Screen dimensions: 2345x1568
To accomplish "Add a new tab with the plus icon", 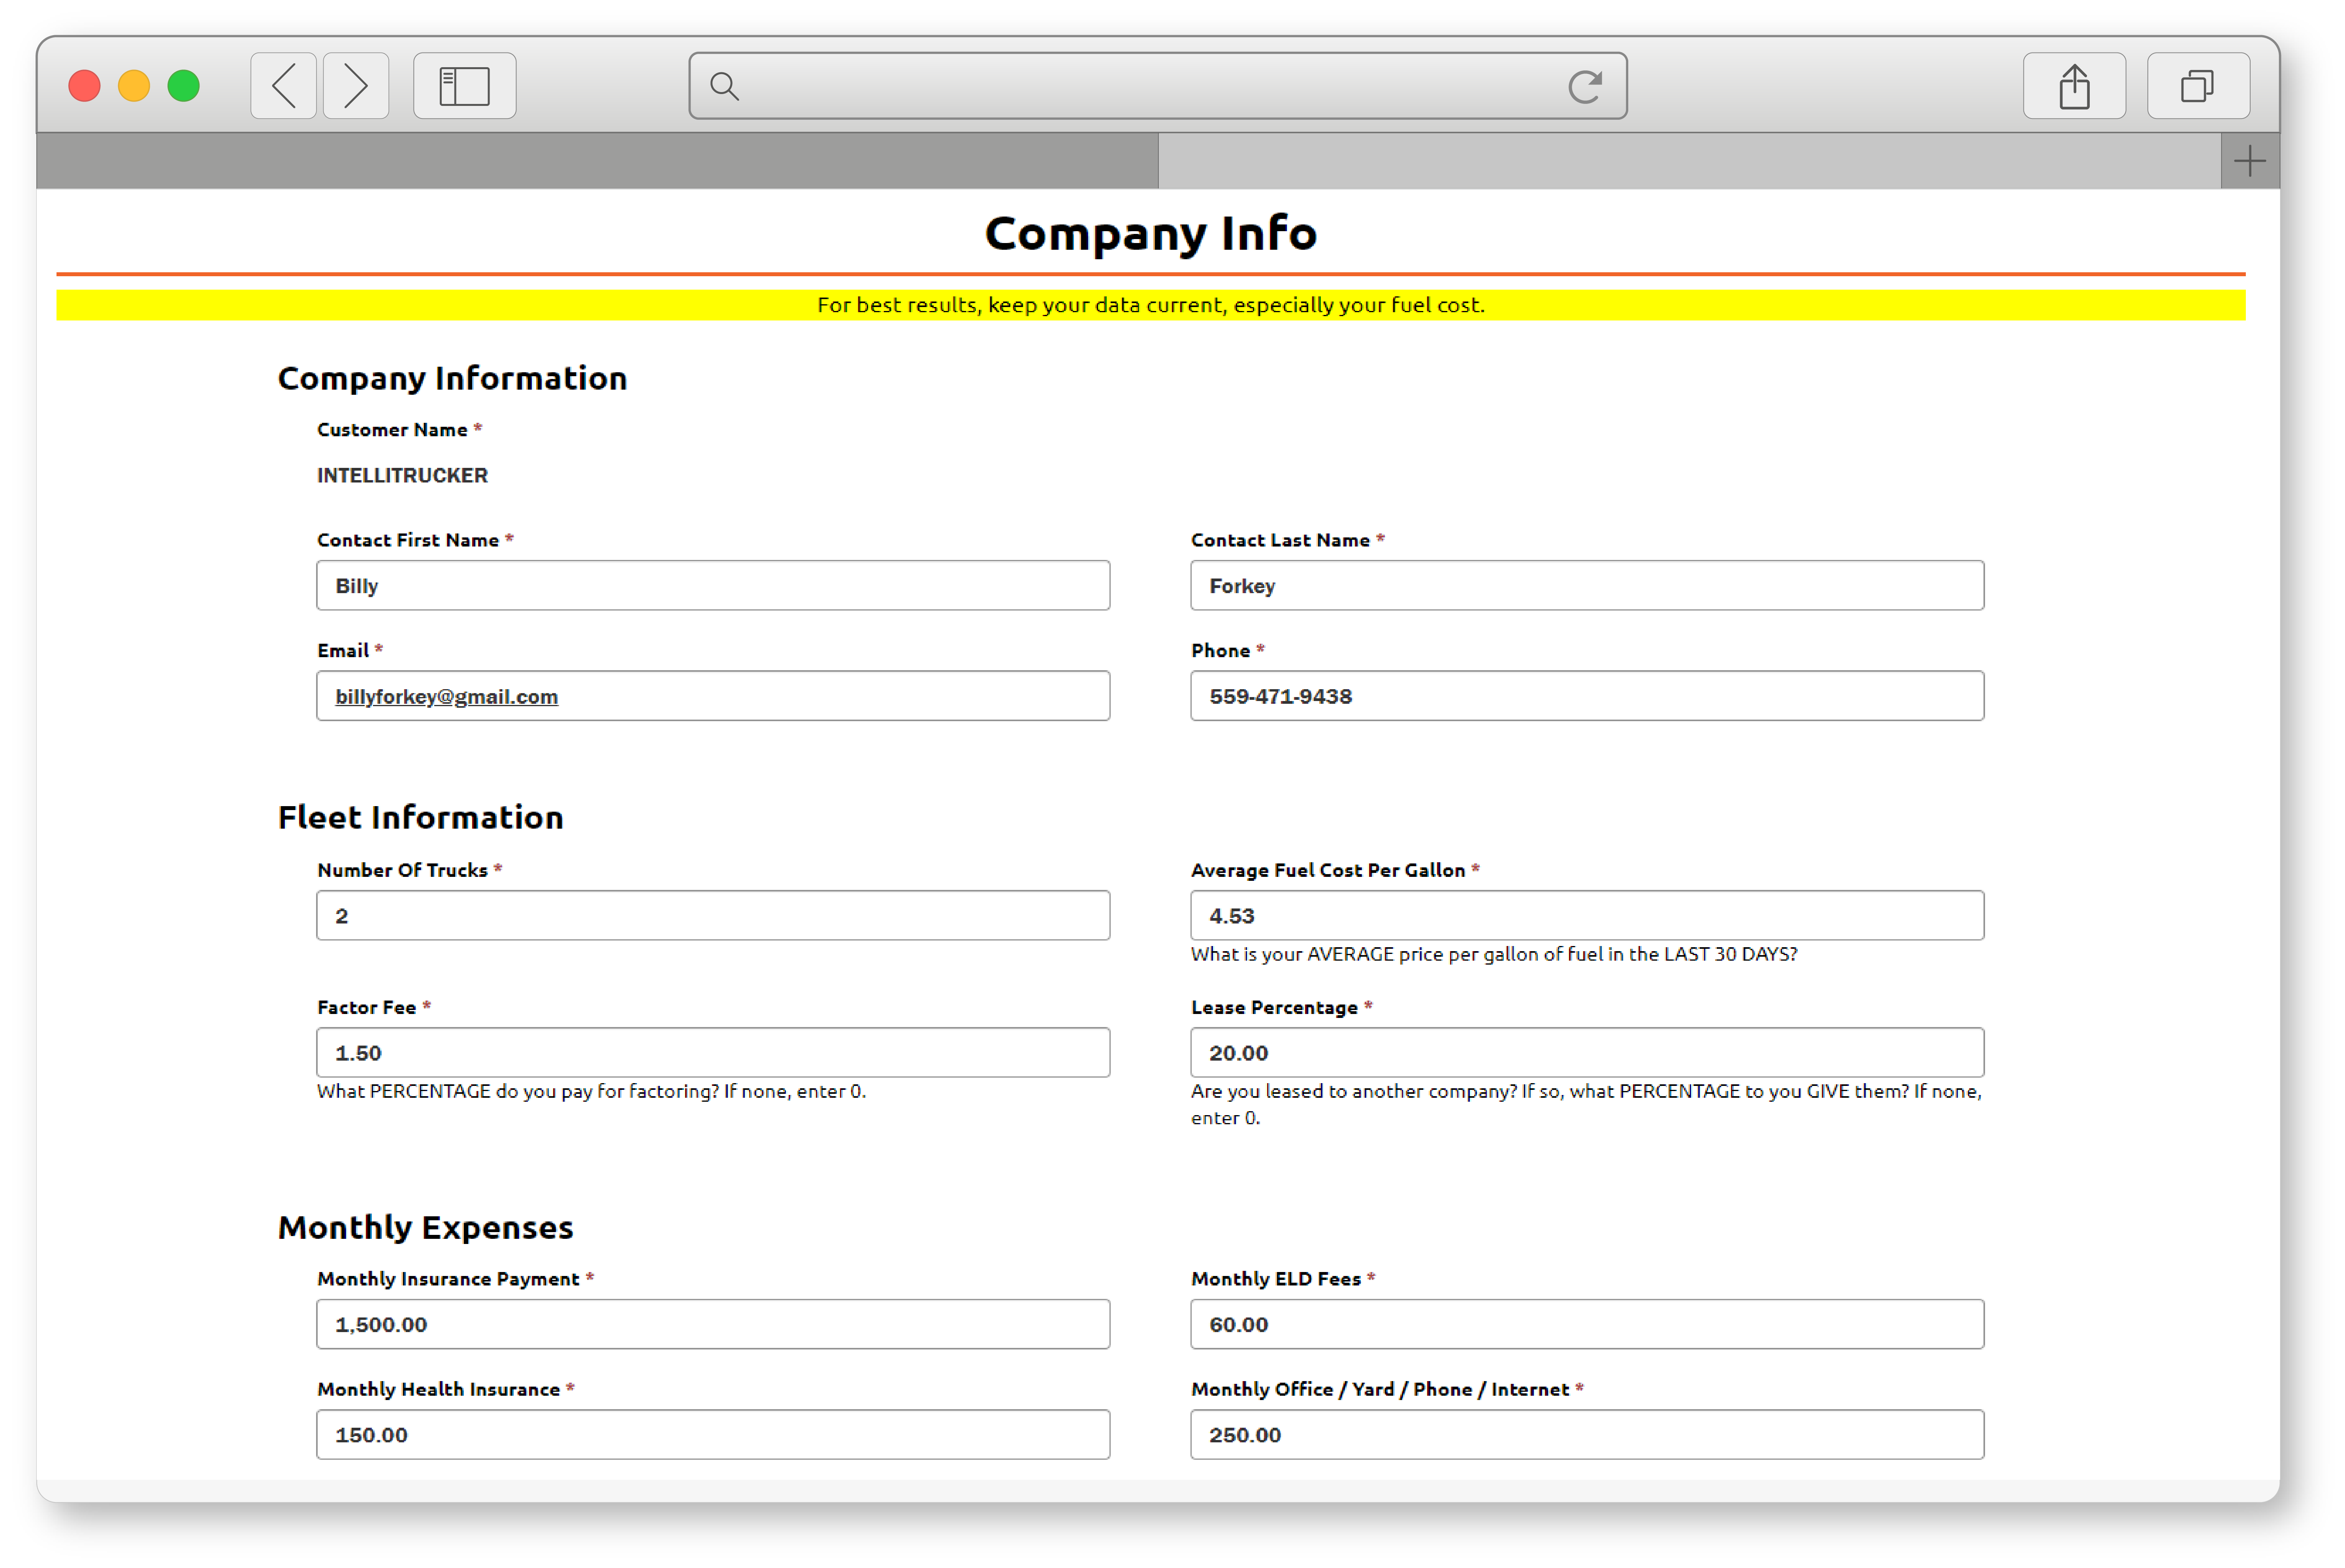I will (x=2250, y=161).
